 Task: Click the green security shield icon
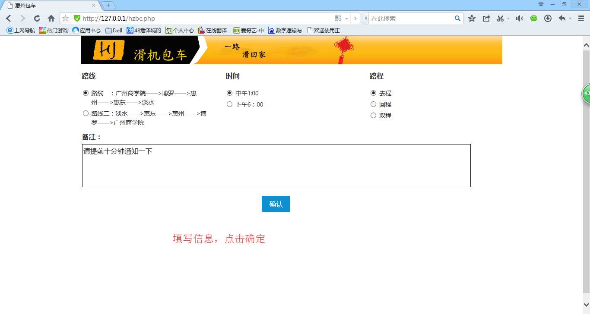click(77, 19)
